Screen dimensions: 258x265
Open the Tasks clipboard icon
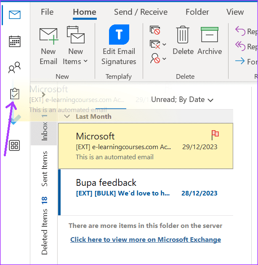click(x=15, y=94)
